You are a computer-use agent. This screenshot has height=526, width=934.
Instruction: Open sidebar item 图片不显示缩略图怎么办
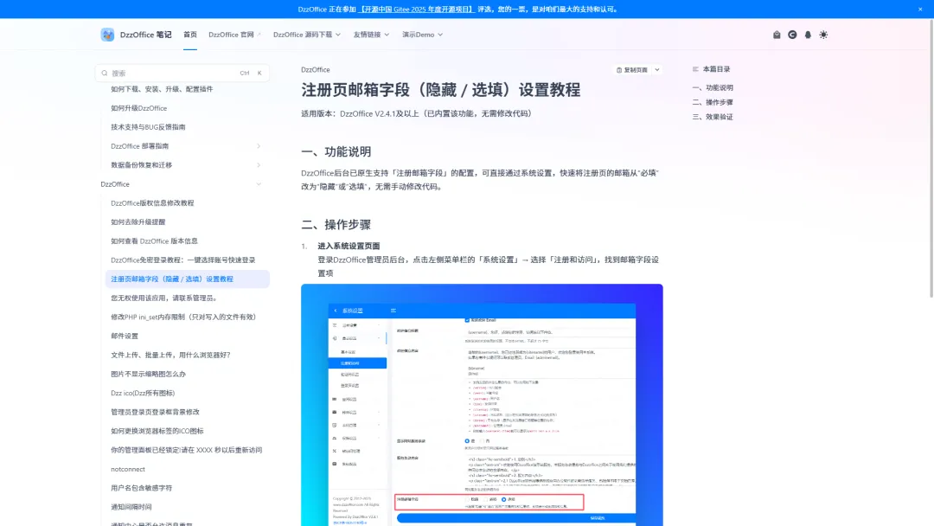coord(149,374)
